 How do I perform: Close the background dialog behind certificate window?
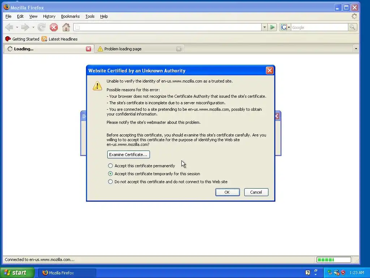[277, 116]
